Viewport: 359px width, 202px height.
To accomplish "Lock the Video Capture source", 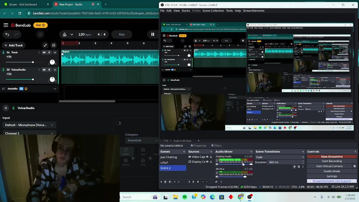I will (211, 157).
